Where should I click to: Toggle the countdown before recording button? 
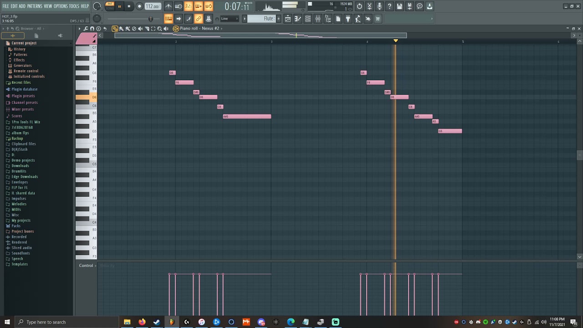pos(189,6)
